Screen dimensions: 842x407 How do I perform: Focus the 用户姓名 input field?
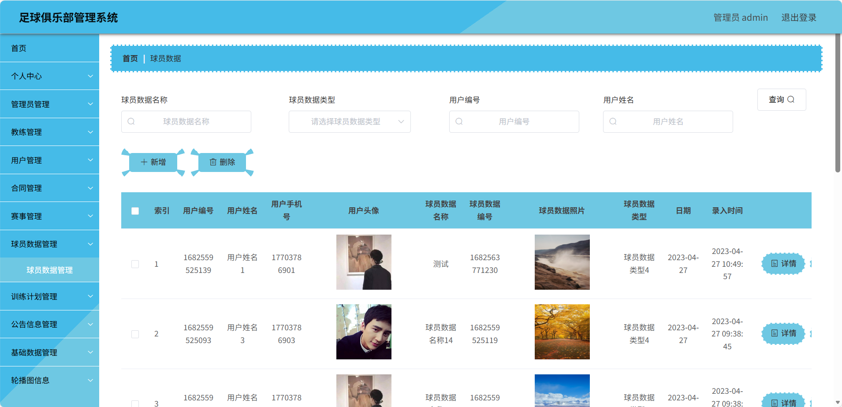pyautogui.click(x=668, y=122)
